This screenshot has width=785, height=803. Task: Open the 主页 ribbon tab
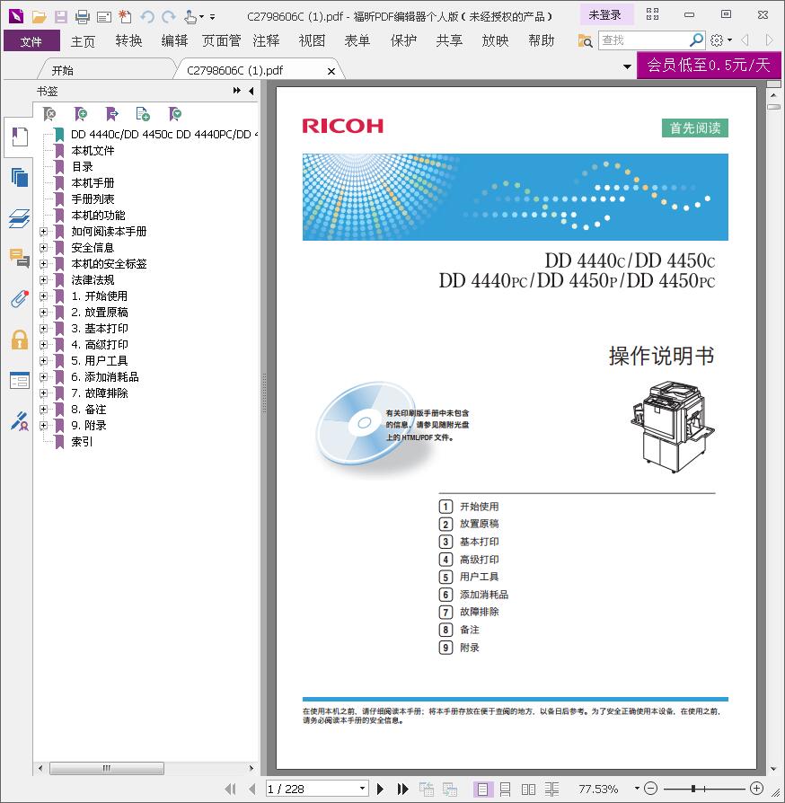click(83, 40)
